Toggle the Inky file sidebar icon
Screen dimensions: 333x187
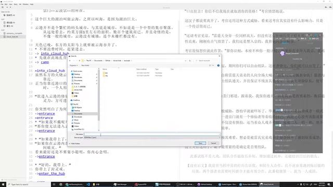(x=3, y=7)
